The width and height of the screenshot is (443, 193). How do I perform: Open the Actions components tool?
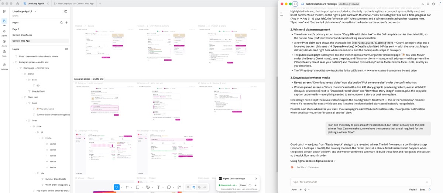(179, 187)
